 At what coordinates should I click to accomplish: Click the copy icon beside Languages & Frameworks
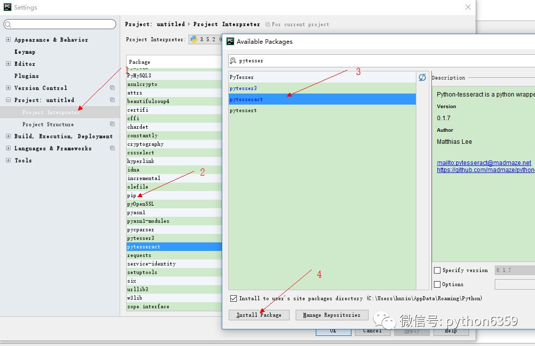(x=112, y=148)
